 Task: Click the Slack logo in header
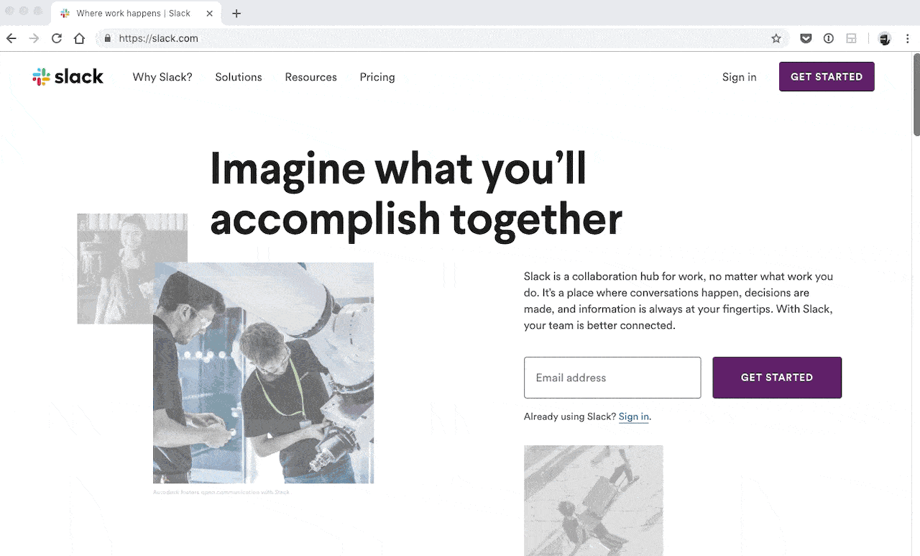point(68,77)
